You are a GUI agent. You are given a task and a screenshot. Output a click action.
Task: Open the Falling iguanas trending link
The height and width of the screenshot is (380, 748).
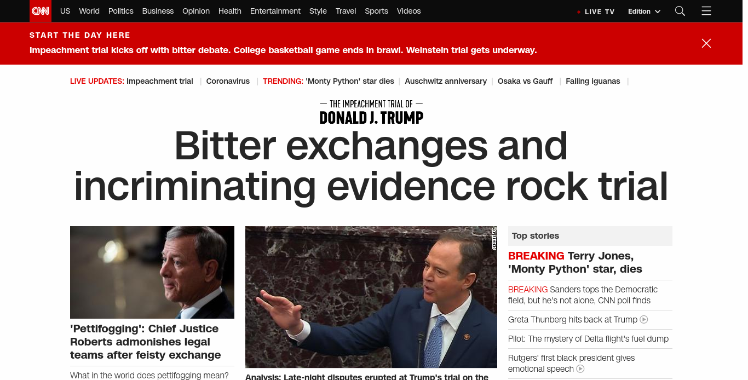click(593, 81)
